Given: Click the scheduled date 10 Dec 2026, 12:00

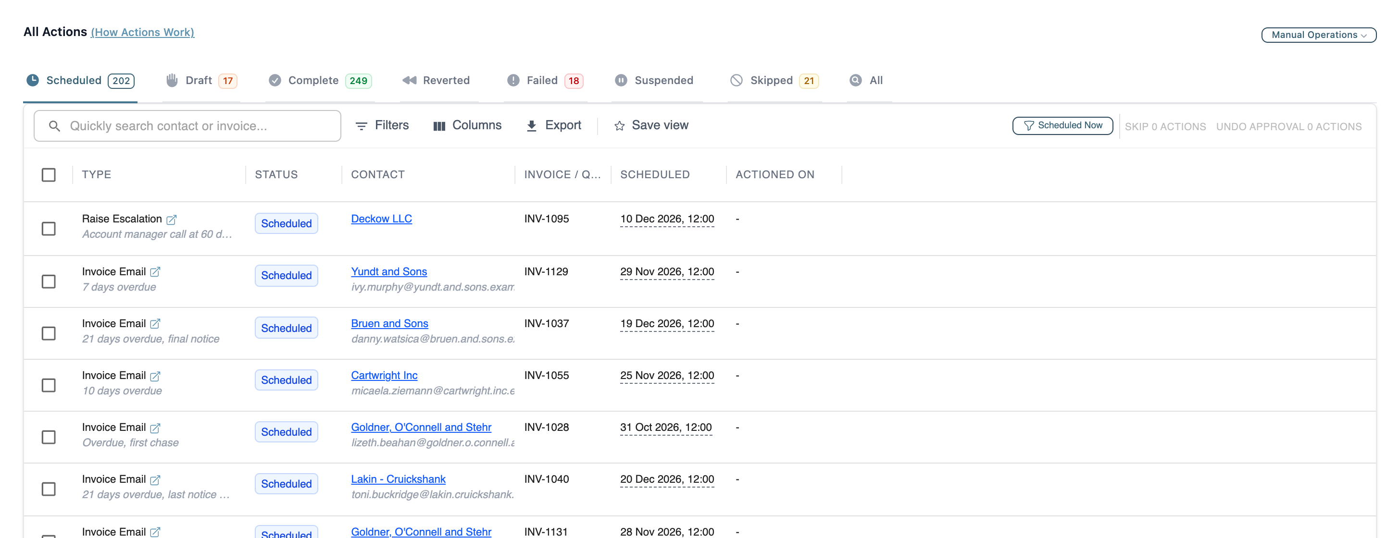Looking at the screenshot, I should [667, 219].
